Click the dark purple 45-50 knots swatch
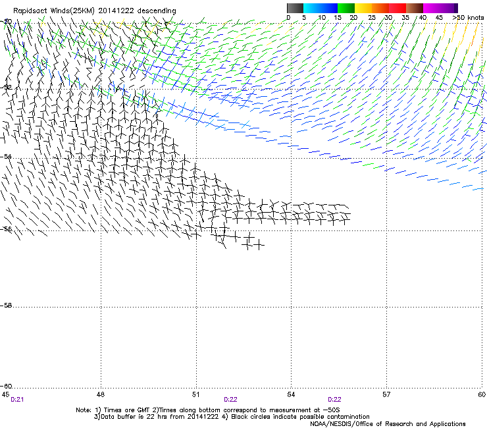This screenshot has height=428, width=487. pyautogui.click(x=449, y=8)
